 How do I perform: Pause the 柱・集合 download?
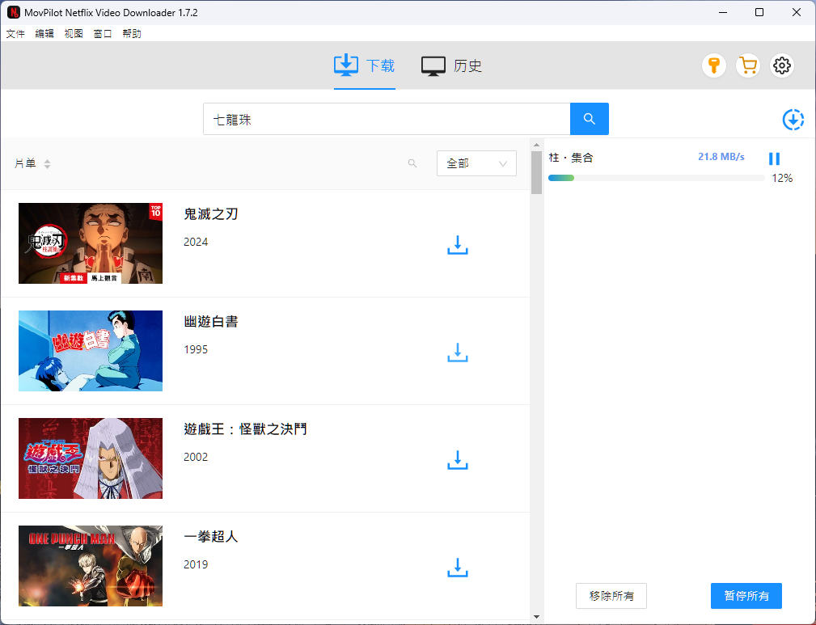774,159
